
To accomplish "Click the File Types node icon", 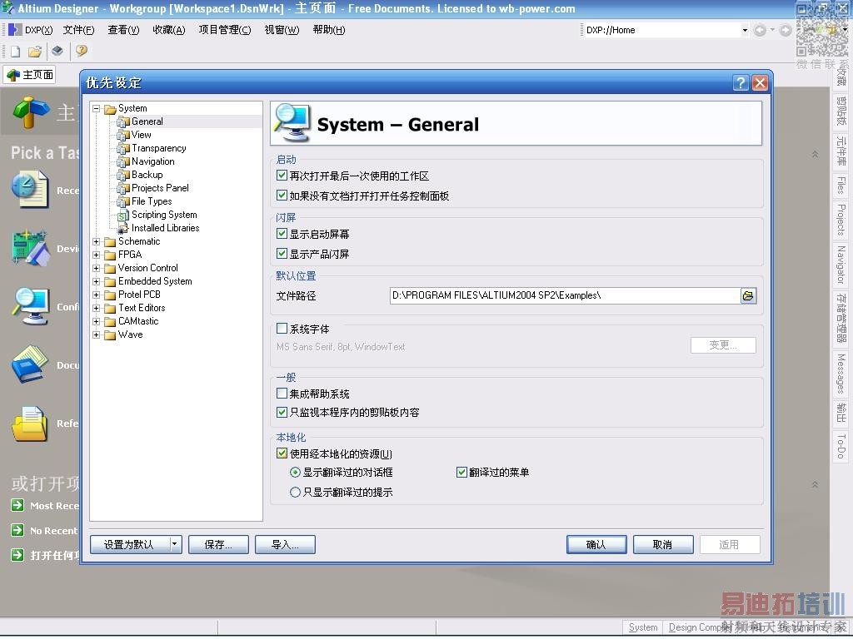I will pyautogui.click(x=123, y=201).
